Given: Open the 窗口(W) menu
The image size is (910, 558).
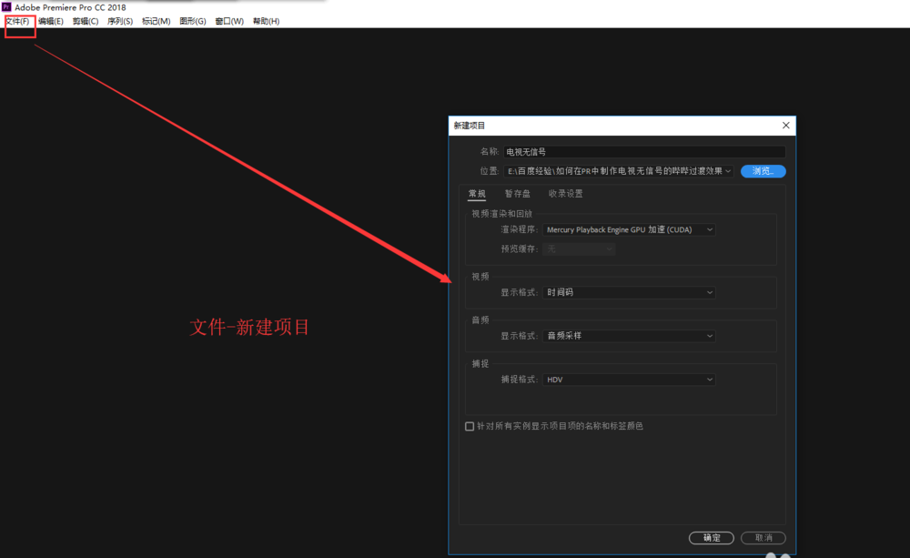Looking at the screenshot, I should [227, 21].
